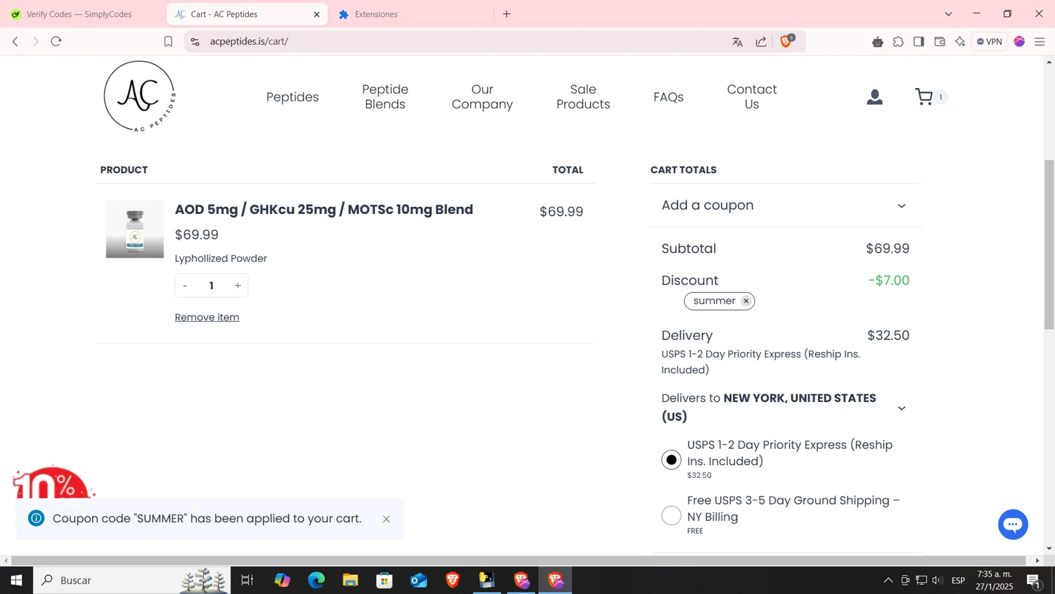Open the Peptide Blends menu
Viewport: 1055px width, 594px height.
pyautogui.click(x=385, y=97)
